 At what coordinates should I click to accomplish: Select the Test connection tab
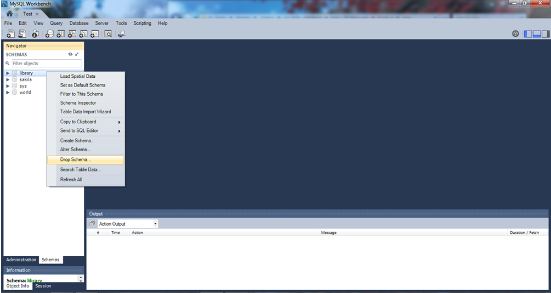[x=28, y=14]
